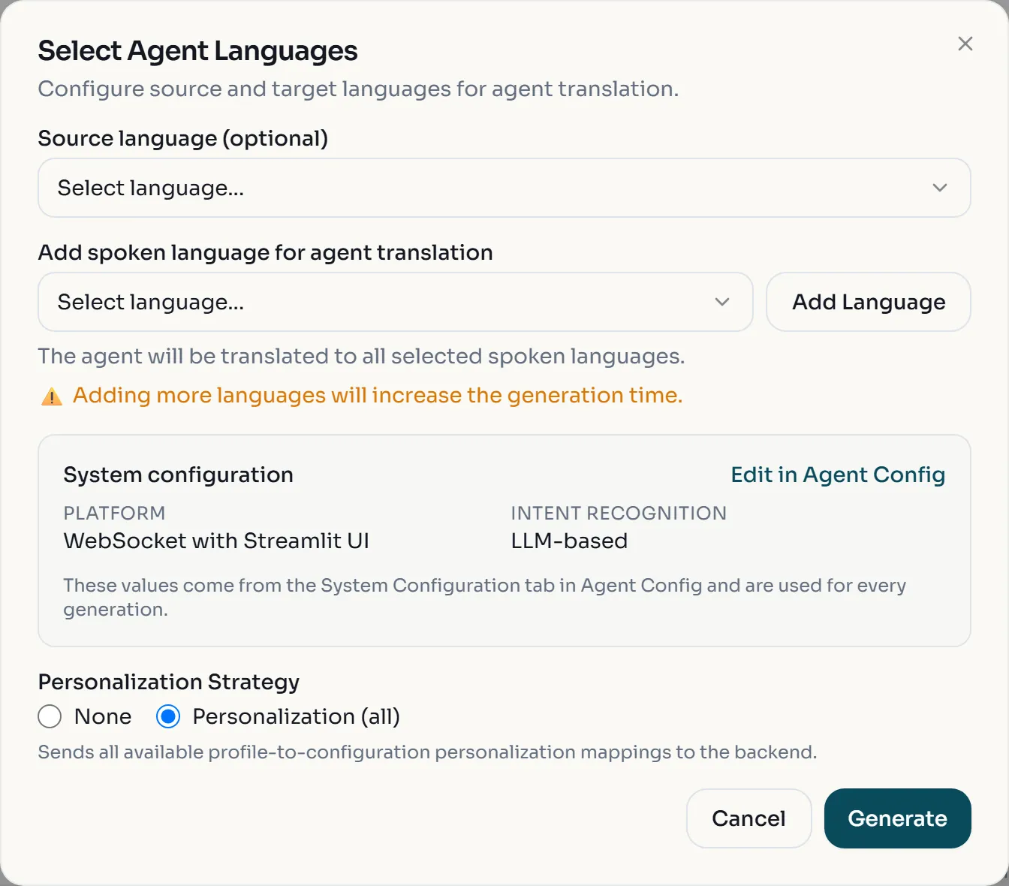Click the orange warning triangle icon
This screenshot has height=886, width=1009.
52,396
